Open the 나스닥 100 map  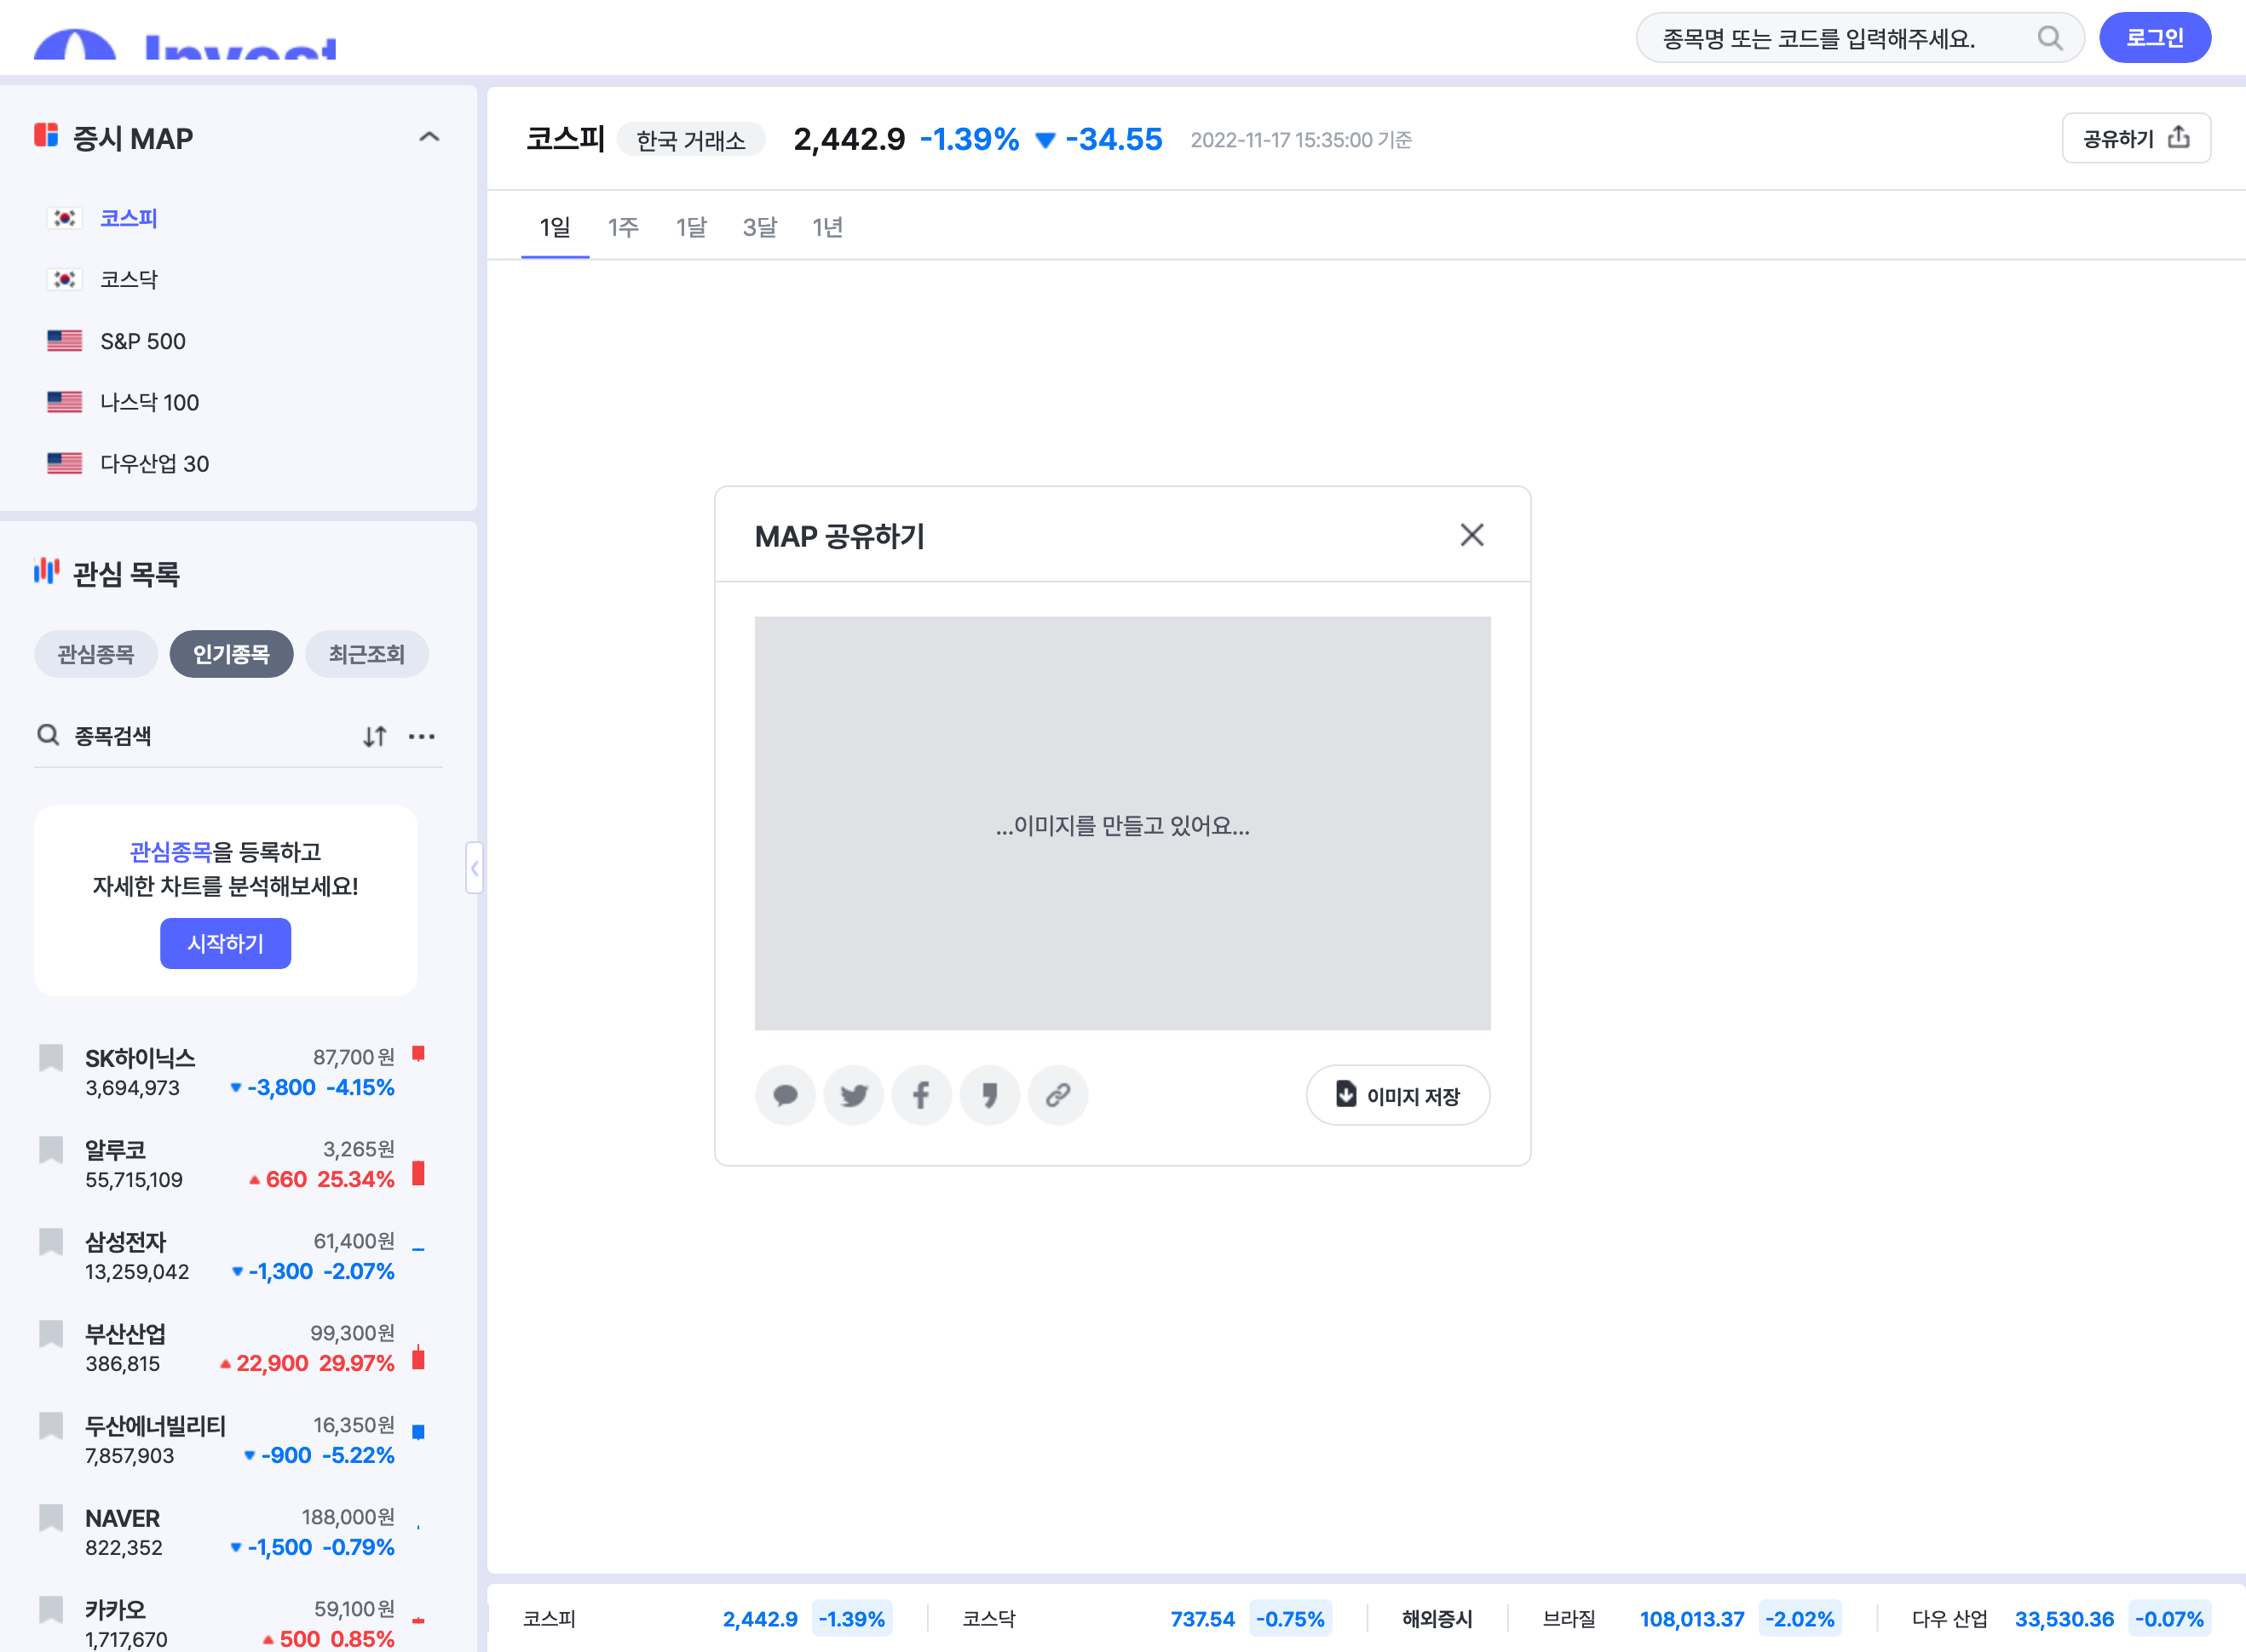pyautogui.click(x=149, y=402)
